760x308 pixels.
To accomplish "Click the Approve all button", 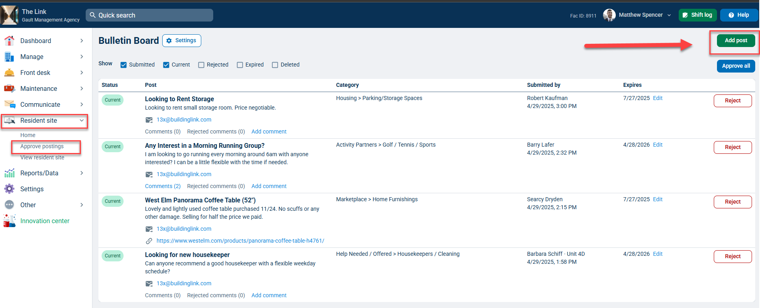I will pyautogui.click(x=736, y=66).
